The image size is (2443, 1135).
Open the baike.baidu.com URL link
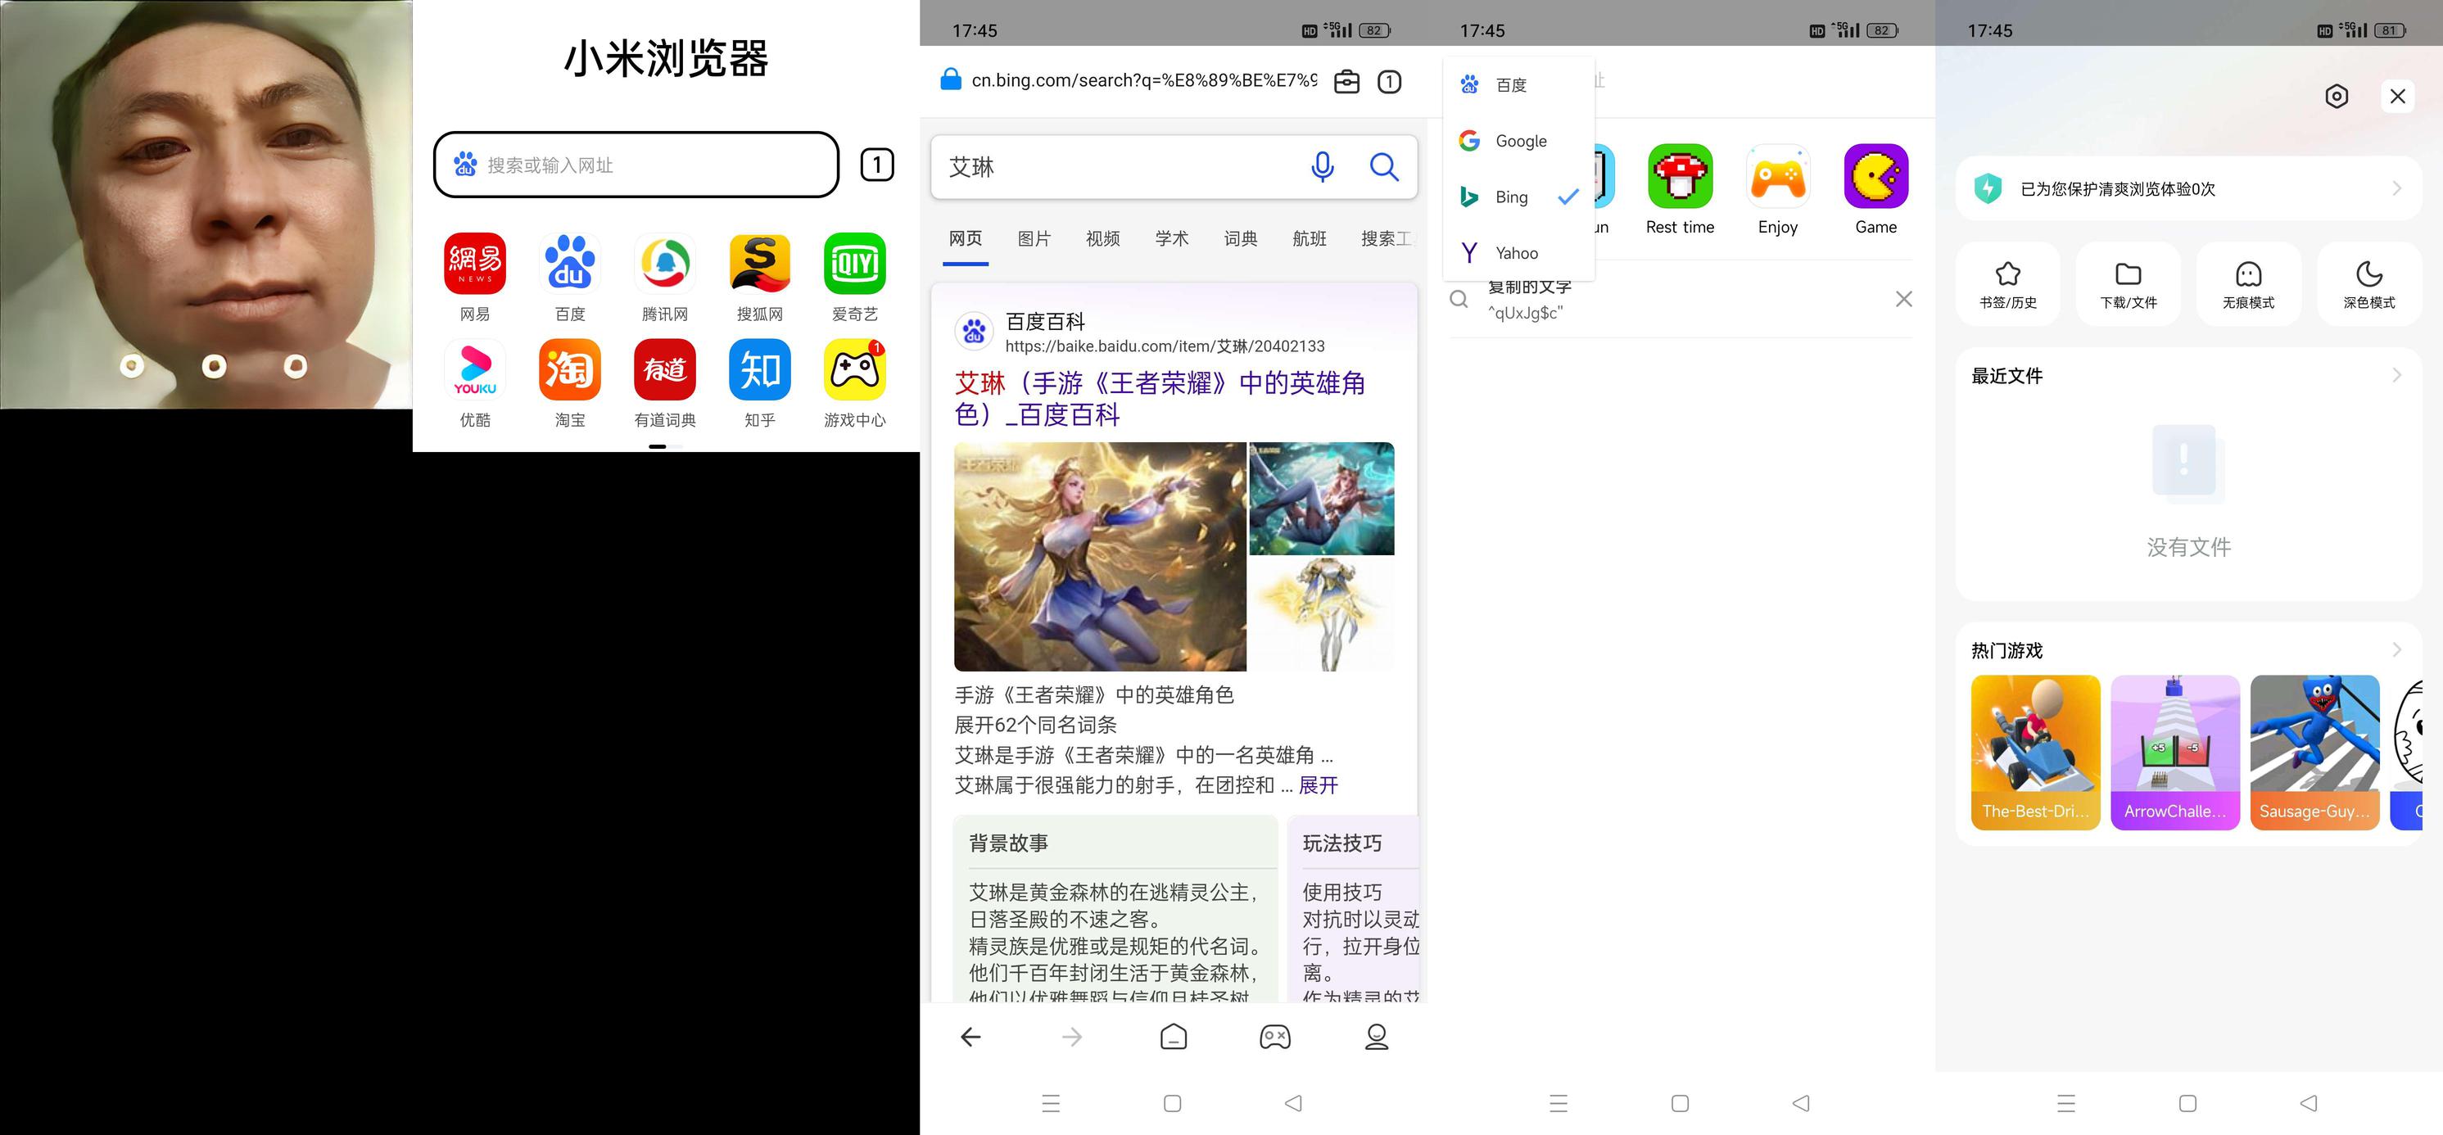tap(1165, 346)
